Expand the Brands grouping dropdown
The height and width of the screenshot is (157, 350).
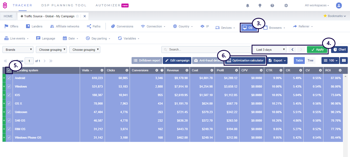pos(18,50)
